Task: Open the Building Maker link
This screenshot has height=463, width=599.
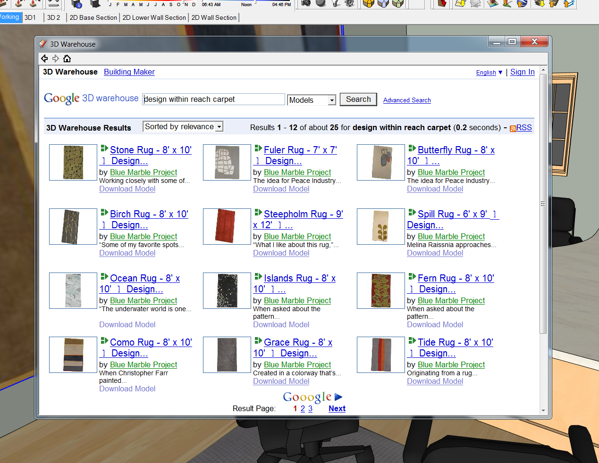Action: [129, 72]
